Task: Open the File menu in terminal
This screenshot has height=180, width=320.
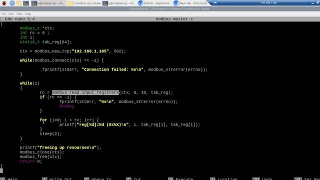Action: [x=3, y=14]
